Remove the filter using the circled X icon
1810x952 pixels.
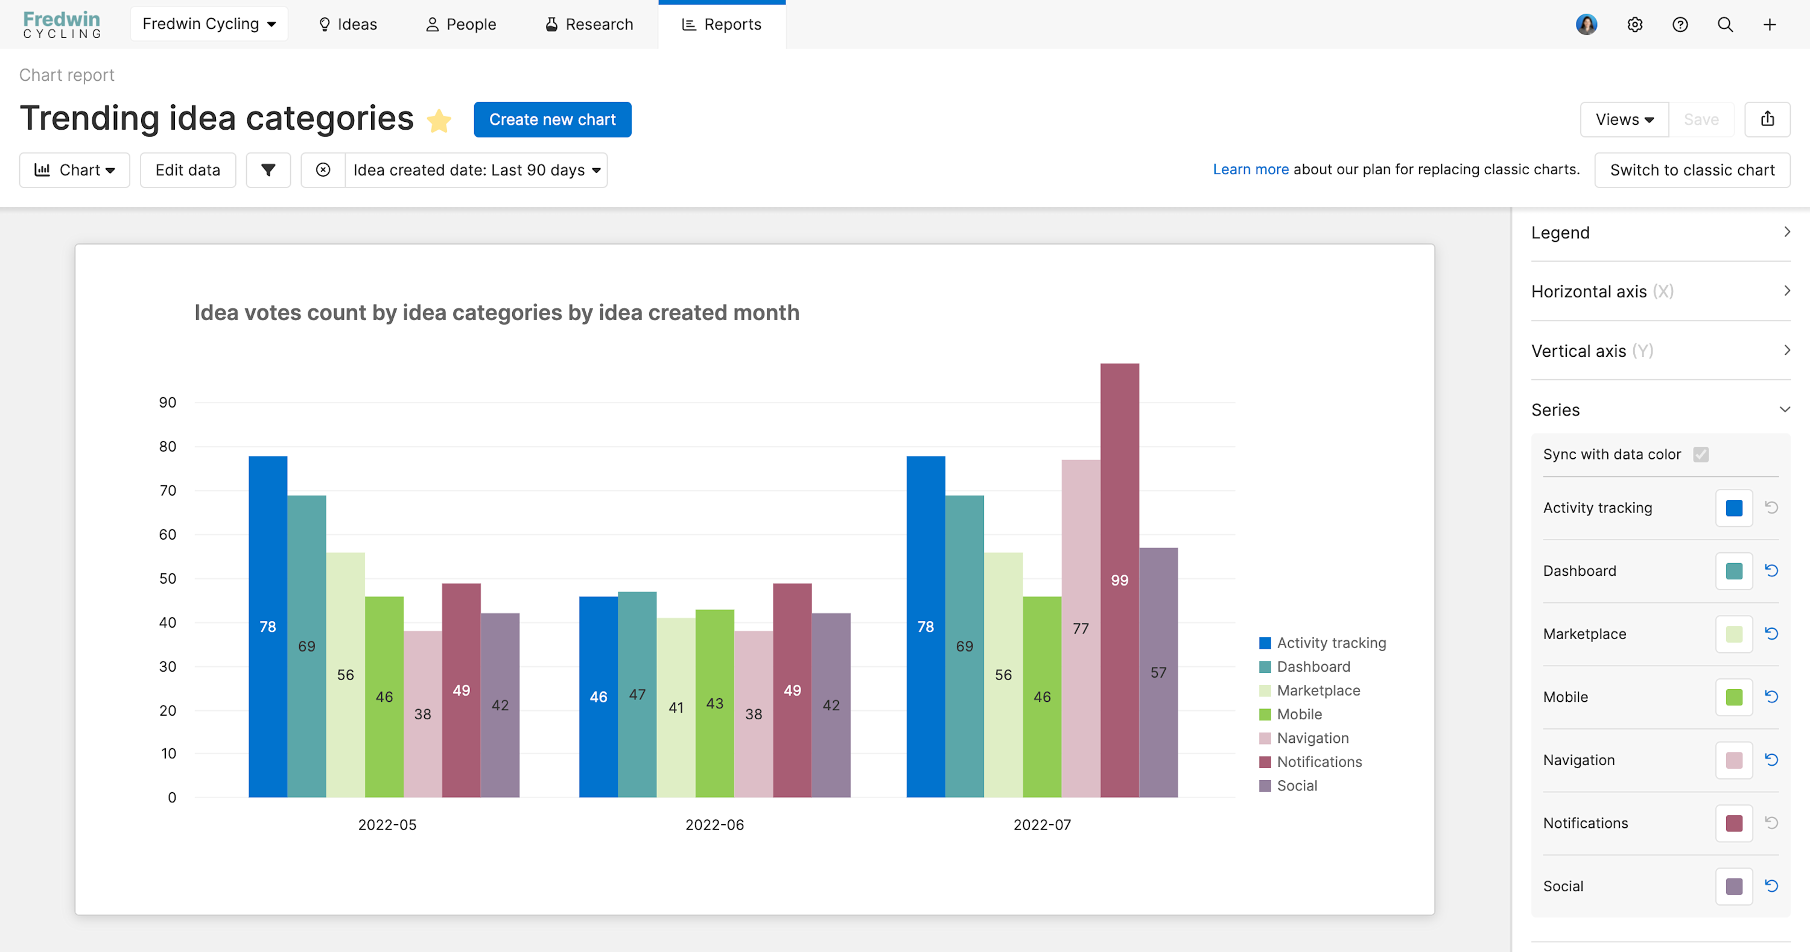pyautogui.click(x=323, y=170)
